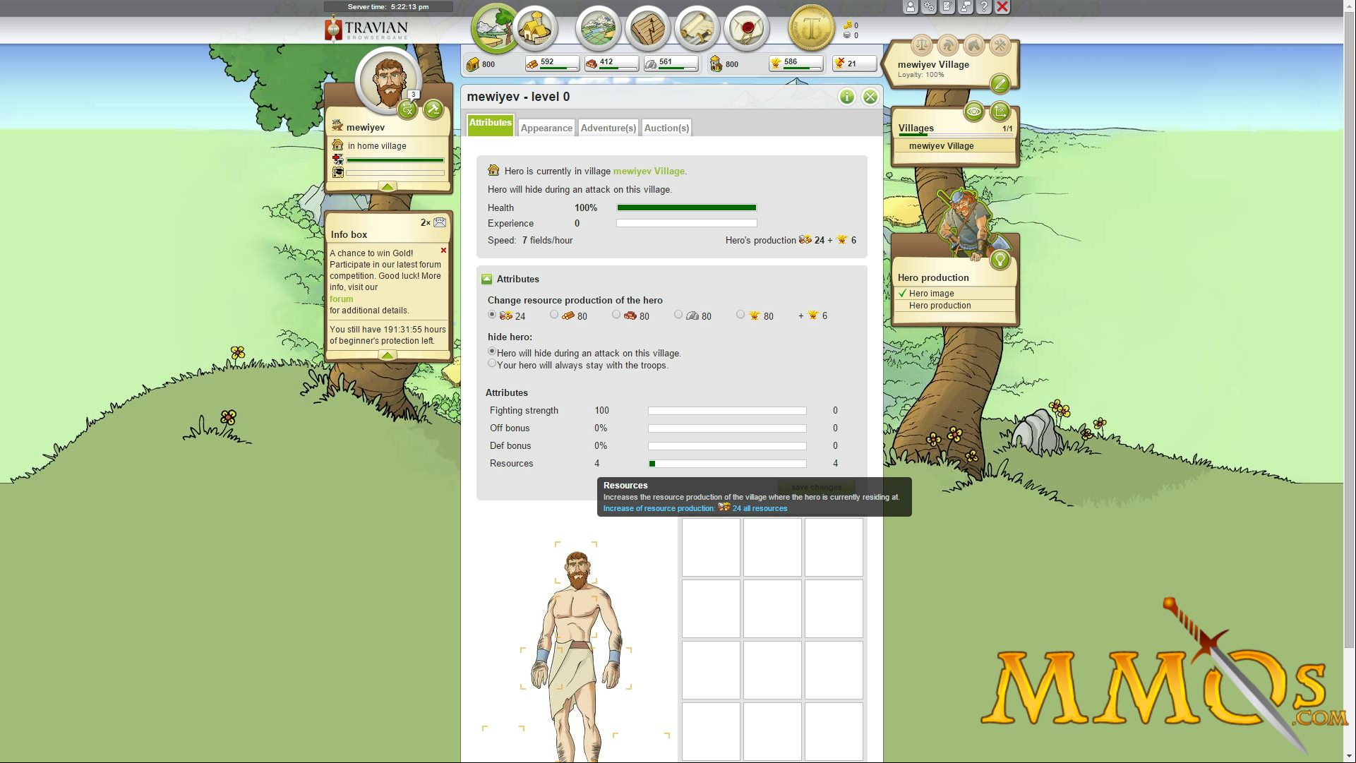Click the clay resource counter 412

click(x=611, y=64)
